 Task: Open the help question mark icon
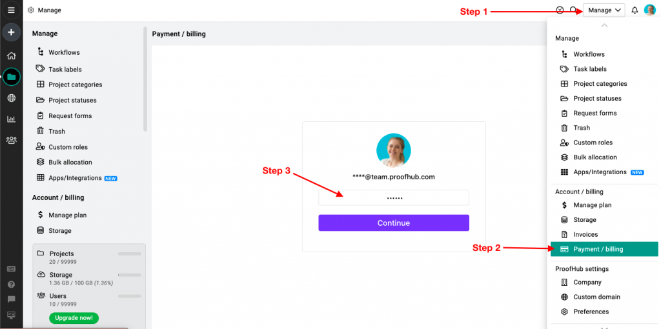pyautogui.click(x=12, y=284)
